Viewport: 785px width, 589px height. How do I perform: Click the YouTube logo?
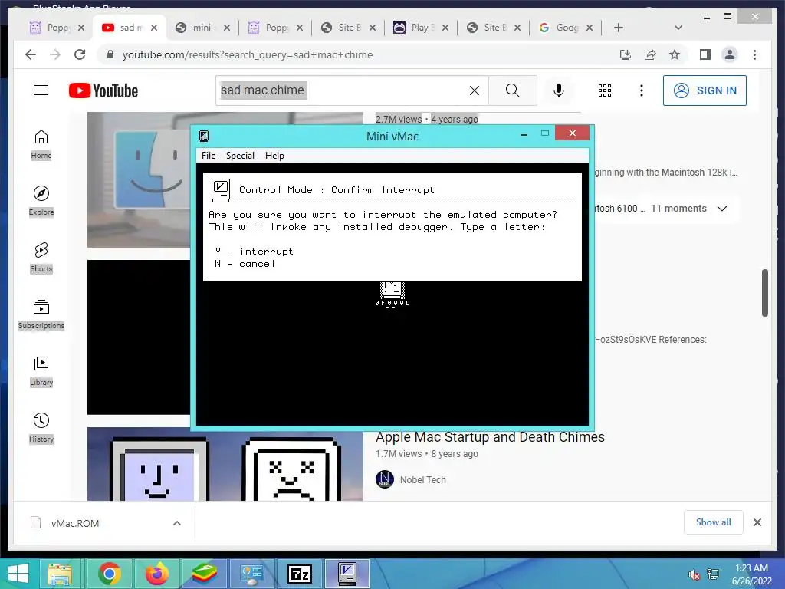pos(103,90)
